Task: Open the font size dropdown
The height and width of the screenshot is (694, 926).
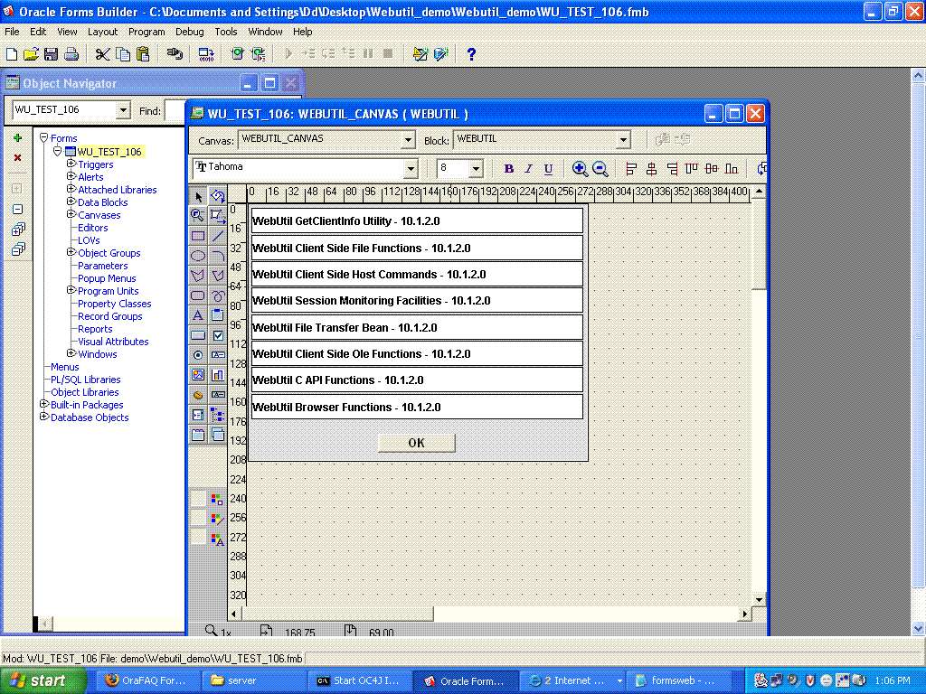Action: pos(476,169)
